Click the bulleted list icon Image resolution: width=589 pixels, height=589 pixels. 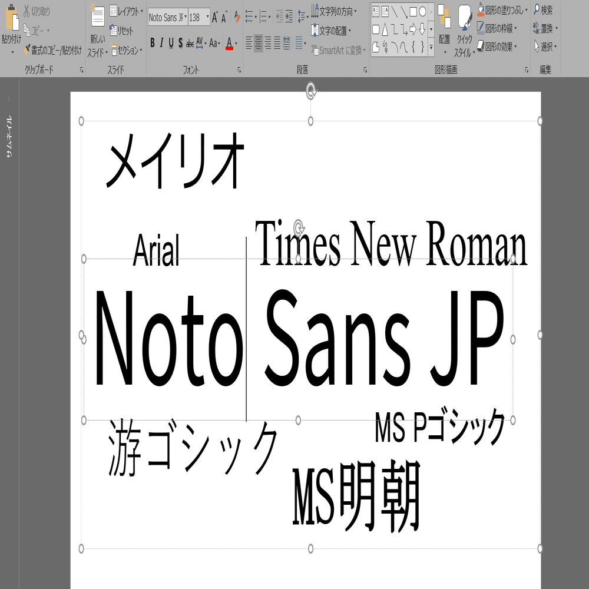coord(250,16)
